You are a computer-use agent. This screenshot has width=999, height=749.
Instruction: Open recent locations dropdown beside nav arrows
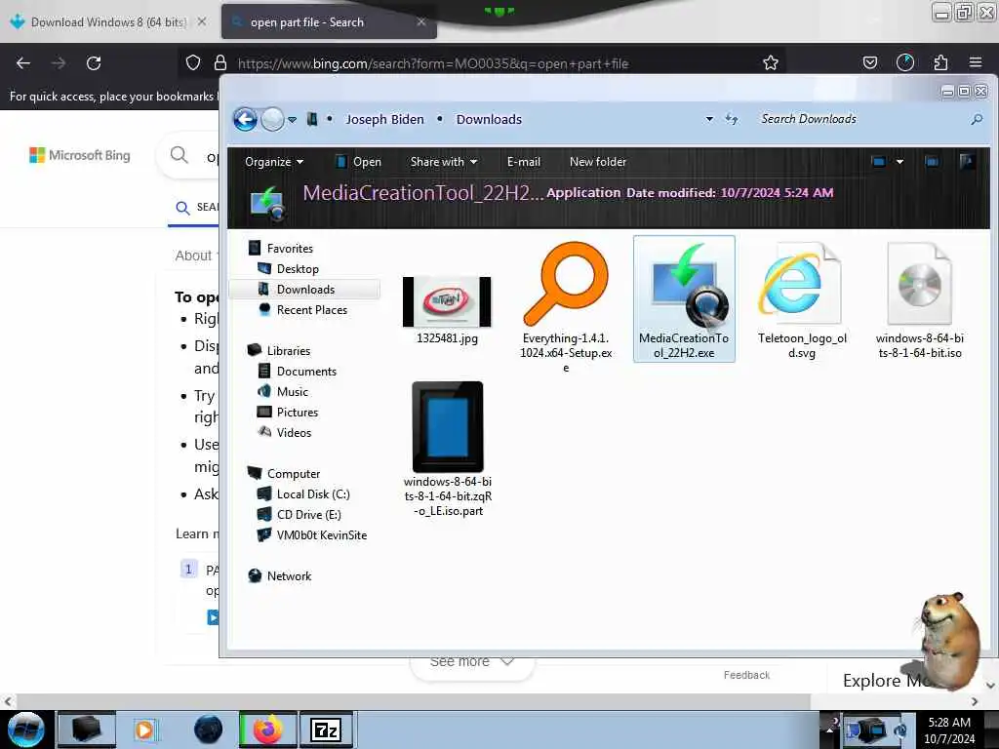(x=292, y=120)
